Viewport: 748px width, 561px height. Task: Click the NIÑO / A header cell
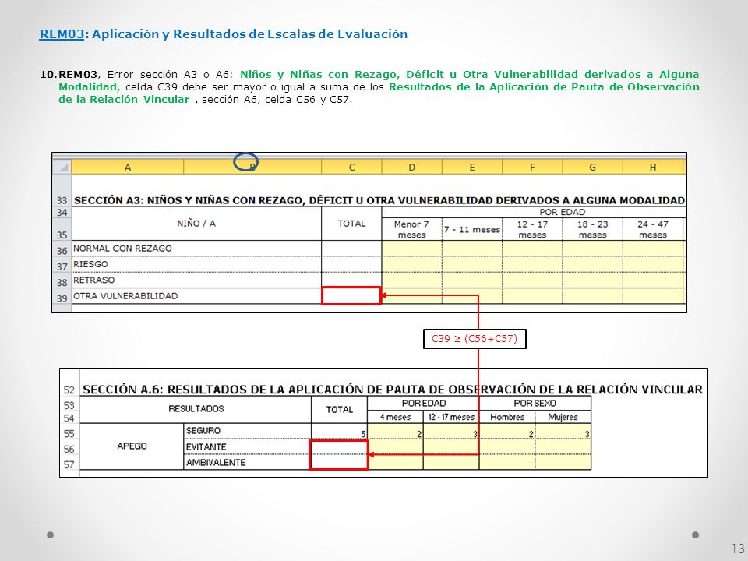click(196, 224)
